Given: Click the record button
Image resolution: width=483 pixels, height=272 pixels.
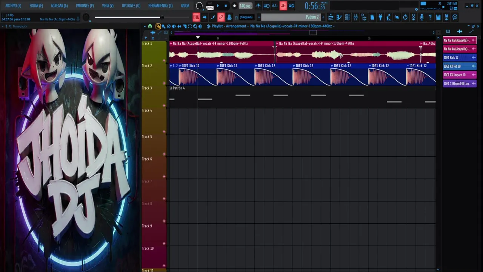Looking at the screenshot, I should pos(234,6).
